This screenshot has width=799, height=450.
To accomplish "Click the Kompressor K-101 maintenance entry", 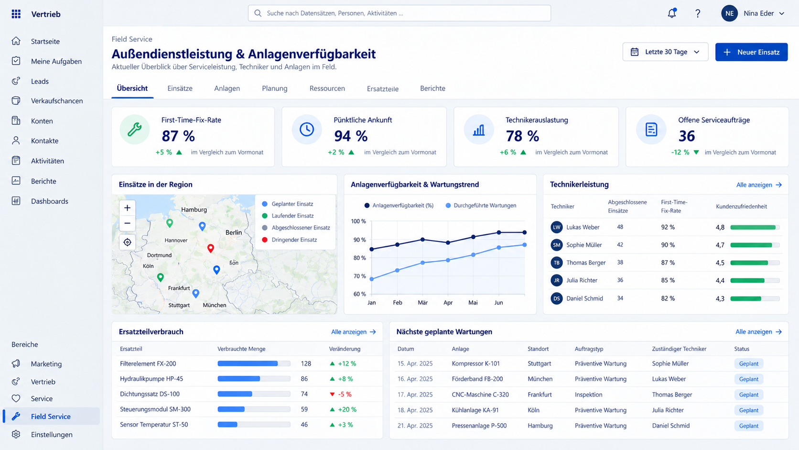I will [x=475, y=364].
